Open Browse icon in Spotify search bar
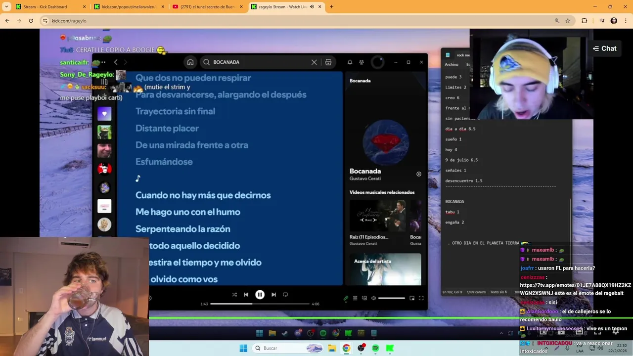This screenshot has height=356, width=633. click(328, 62)
